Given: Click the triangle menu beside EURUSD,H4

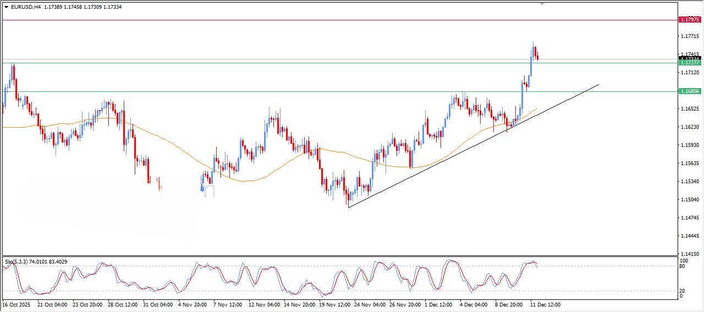Looking at the screenshot, I should 6,7.
